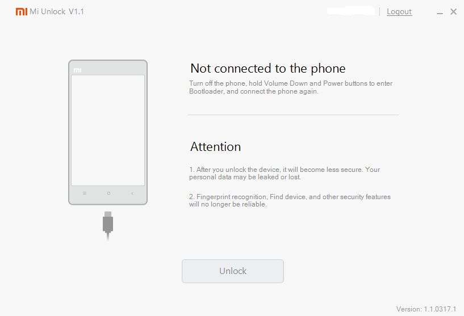Click the back key on phone illustration
The height and width of the screenshot is (316, 464).
pos(132,193)
